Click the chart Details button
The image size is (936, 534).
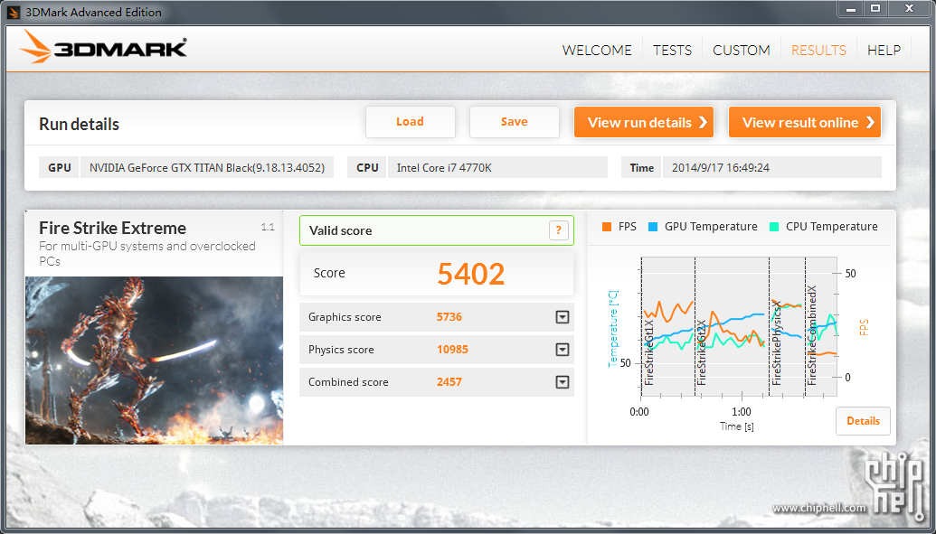point(863,421)
